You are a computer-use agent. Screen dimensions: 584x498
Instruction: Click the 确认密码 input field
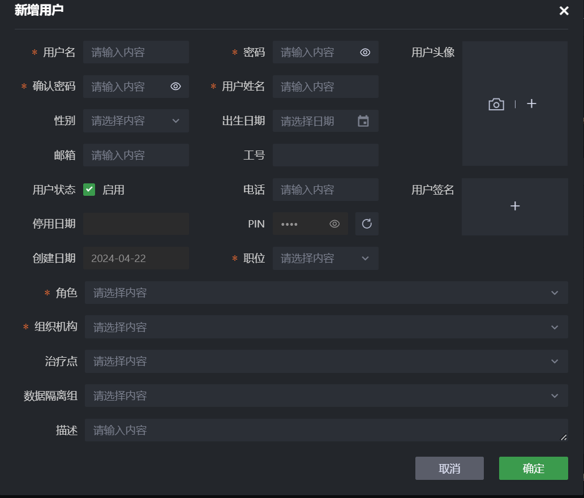tap(136, 87)
